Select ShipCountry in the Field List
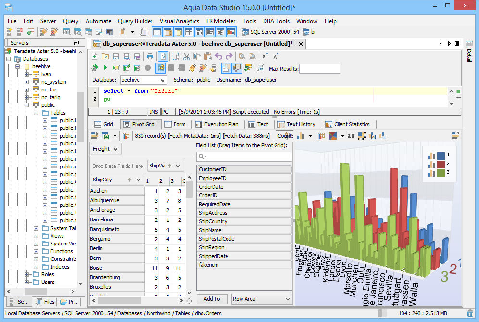Viewport: 479px width, 322px height. pyautogui.click(x=244, y=221)
